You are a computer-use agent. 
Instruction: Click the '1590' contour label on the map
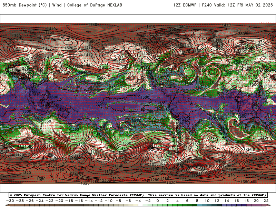click(201, 66)
